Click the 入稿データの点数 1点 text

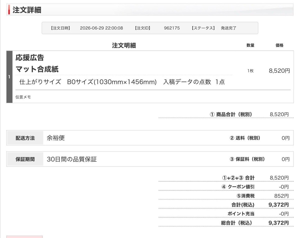pos(193,82)
